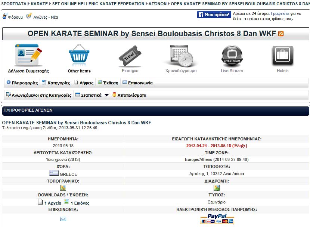Click the envelope icon under Επικοινωνία
The image size is (310, 227).
click(x=63, y=219)
